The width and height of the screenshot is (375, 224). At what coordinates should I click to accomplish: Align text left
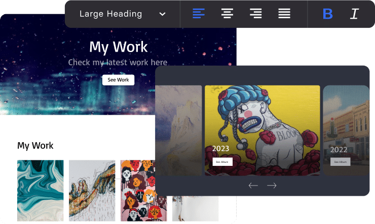[199, 14]
